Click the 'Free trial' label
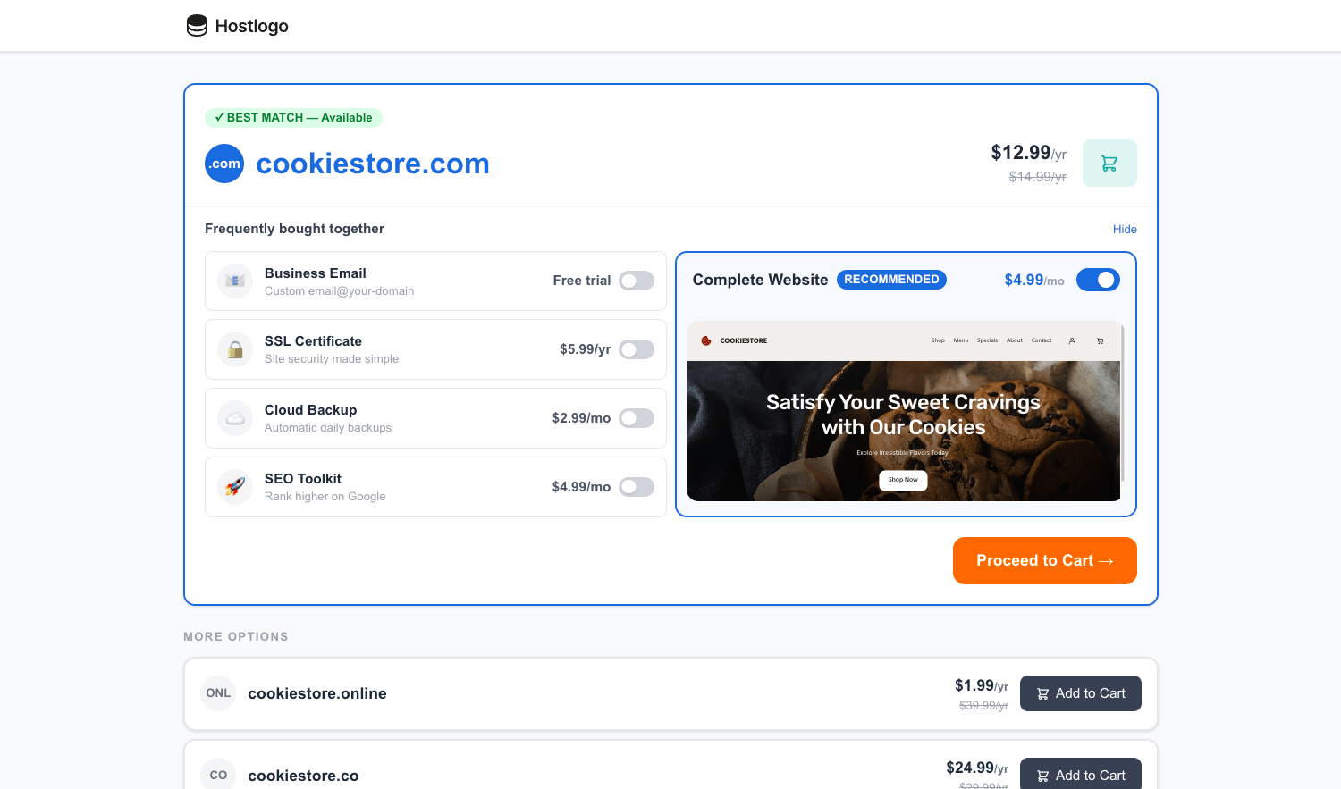The image size is (1341, 789). 582,281
